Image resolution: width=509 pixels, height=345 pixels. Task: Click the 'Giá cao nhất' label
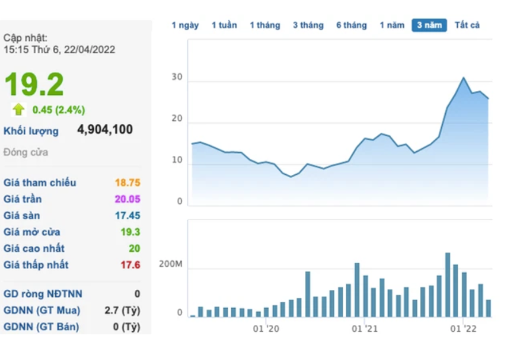(x=34, y=248)
